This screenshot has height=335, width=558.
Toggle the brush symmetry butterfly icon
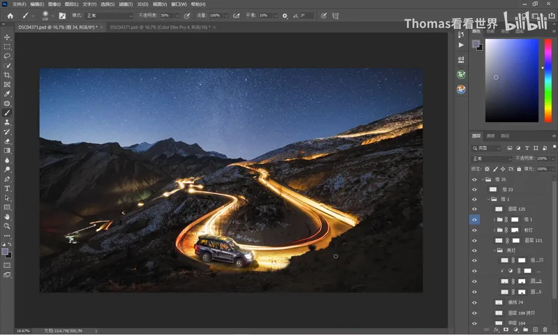pos(335,15)
